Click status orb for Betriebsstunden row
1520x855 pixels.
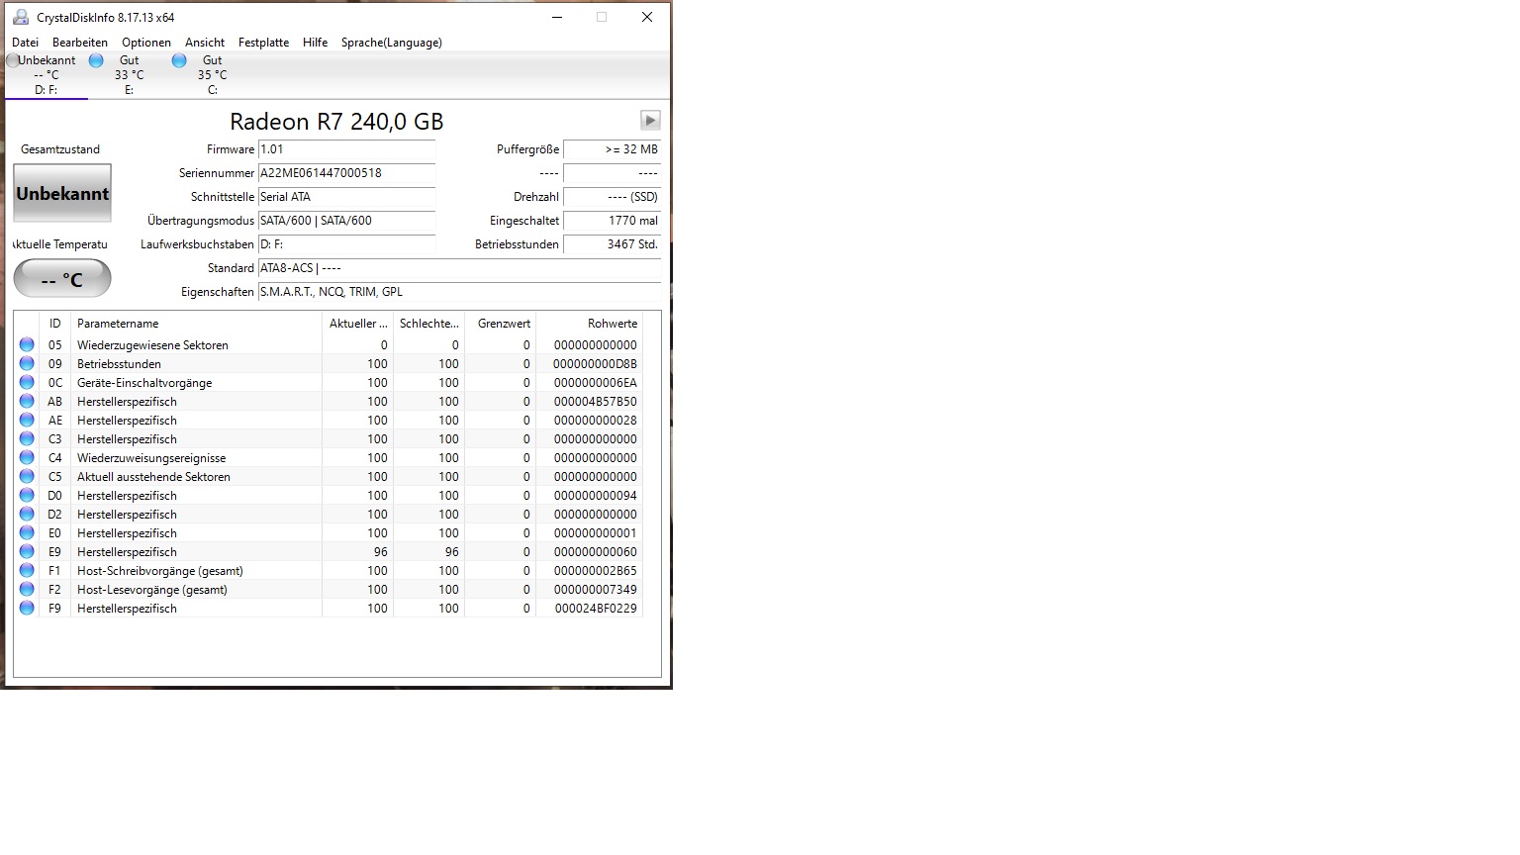(x=27, y=364)
